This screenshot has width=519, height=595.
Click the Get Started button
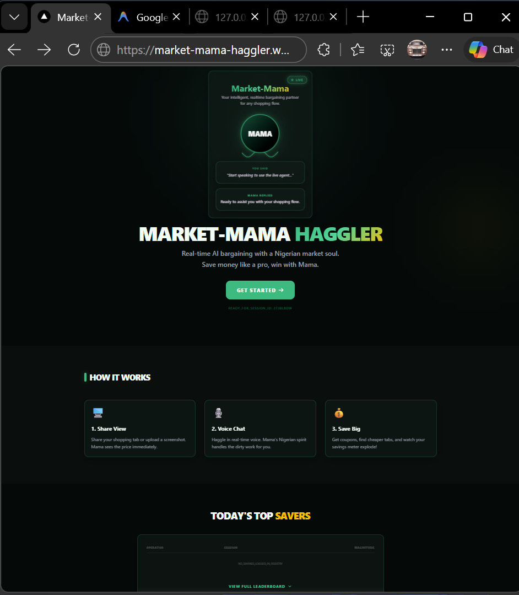260,290
